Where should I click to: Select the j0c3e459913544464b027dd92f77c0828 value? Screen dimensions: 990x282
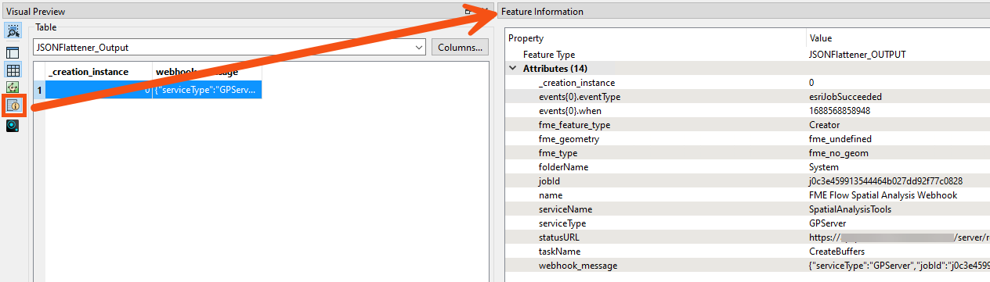tap(886, 181)
